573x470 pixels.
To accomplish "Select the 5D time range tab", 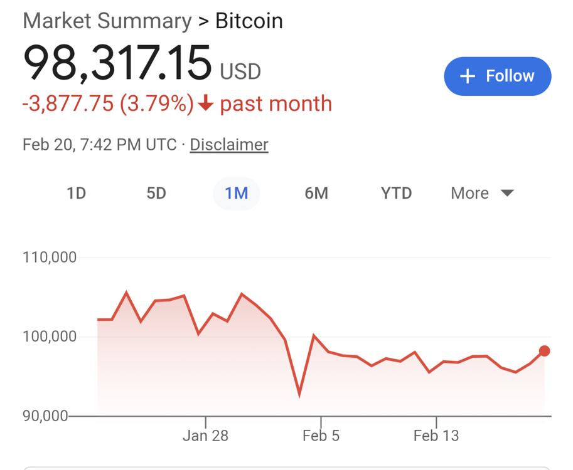I will pyautogui.click(x=156, y=193).
